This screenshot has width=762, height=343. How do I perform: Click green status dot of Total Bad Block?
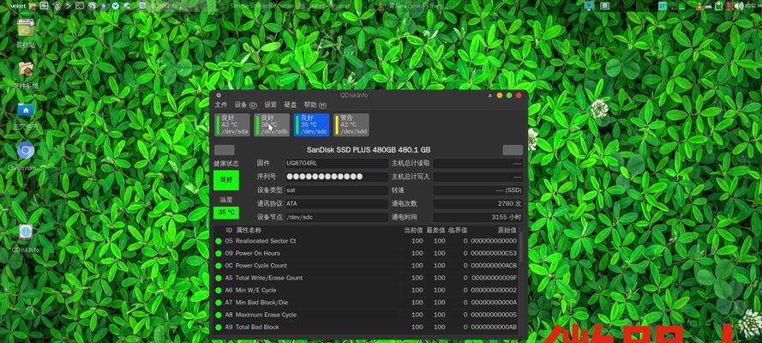[x=219, y=328]
